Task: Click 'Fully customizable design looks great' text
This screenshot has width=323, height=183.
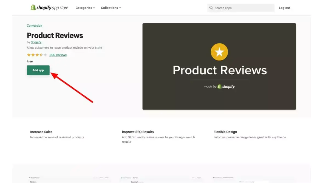Action: 250,137
